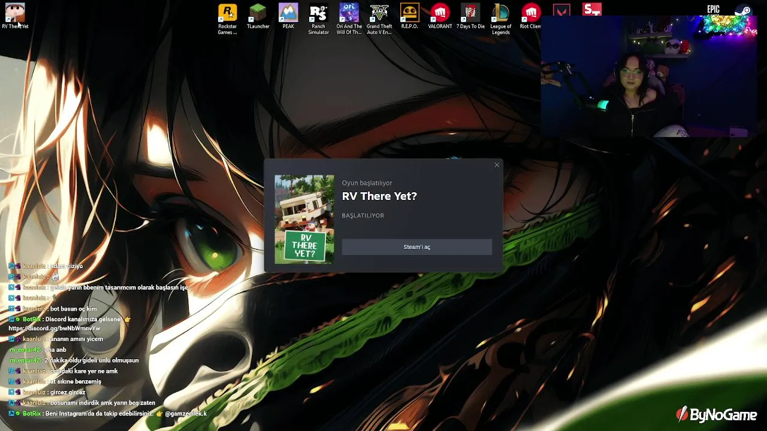The width and height of the screenshot is (767, 431).
Task: Open the 7 Days To Die shortcut
Action: 470,16
